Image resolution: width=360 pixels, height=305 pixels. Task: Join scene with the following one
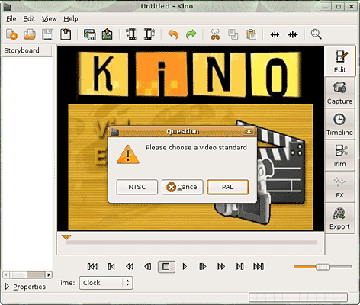pyautogui.click(x=293, y=34)
